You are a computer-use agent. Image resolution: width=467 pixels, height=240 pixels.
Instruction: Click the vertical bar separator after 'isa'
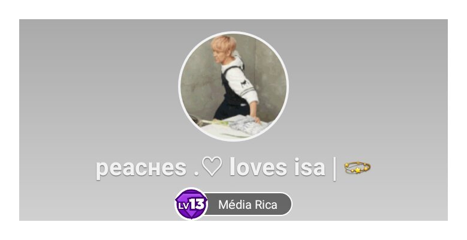334,169
